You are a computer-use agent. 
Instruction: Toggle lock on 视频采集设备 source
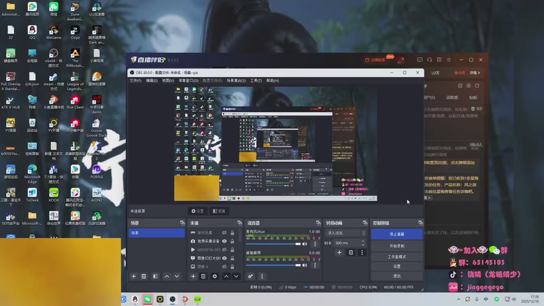[x=232, y=241]
